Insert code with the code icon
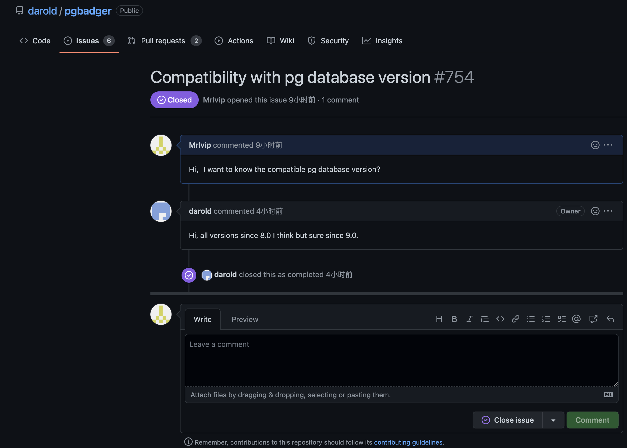The width and height of the screenshot is (627, 448). click(500, 319)
